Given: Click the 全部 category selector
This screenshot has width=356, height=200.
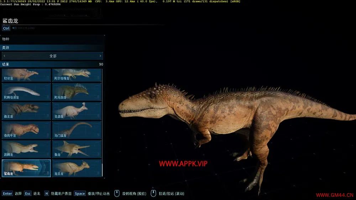Looking at the screenshot, I should 52,56.
